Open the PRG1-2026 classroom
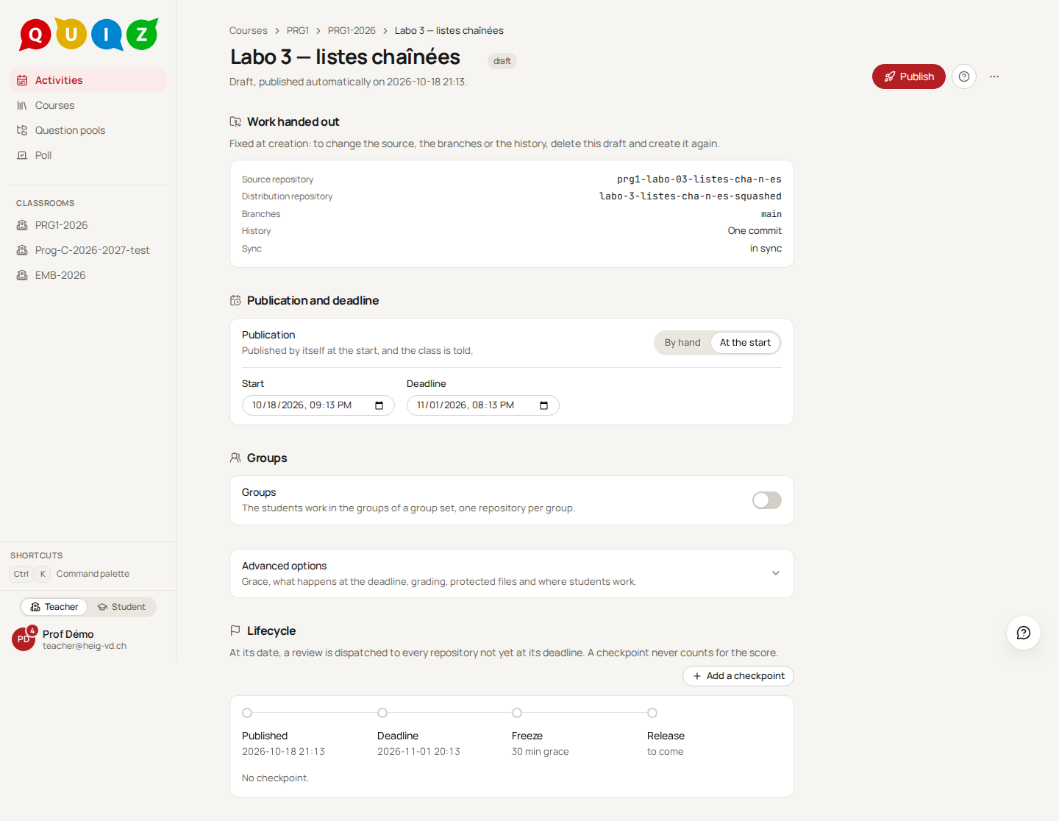1059x821 pixels. 88,225
